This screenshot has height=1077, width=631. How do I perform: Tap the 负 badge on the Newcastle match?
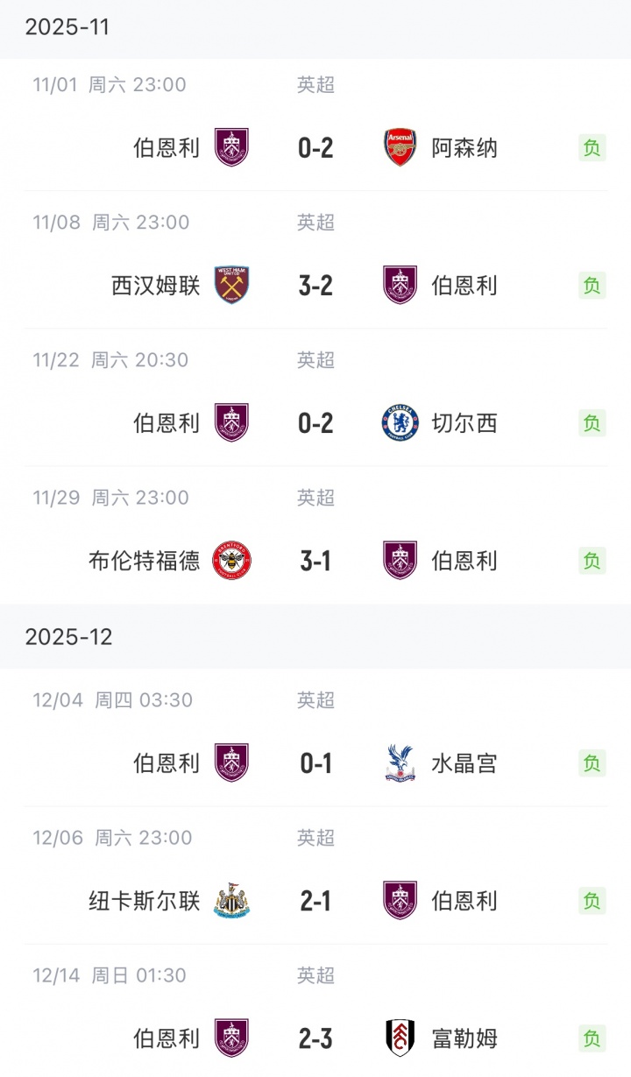pos(592,900)
